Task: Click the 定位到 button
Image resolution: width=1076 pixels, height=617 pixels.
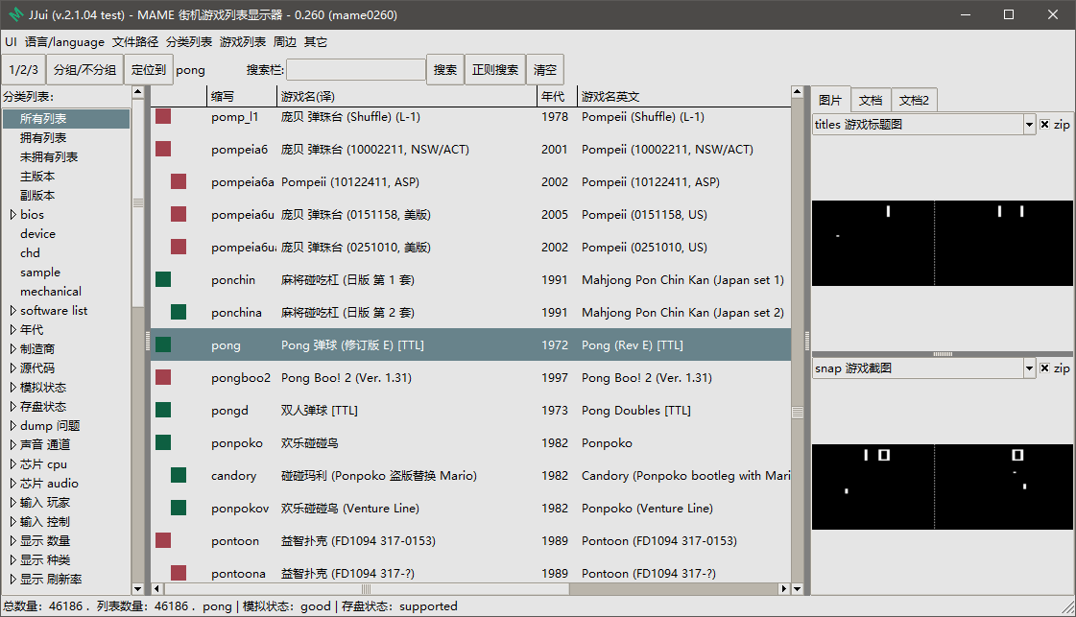Action: [149, 70]
